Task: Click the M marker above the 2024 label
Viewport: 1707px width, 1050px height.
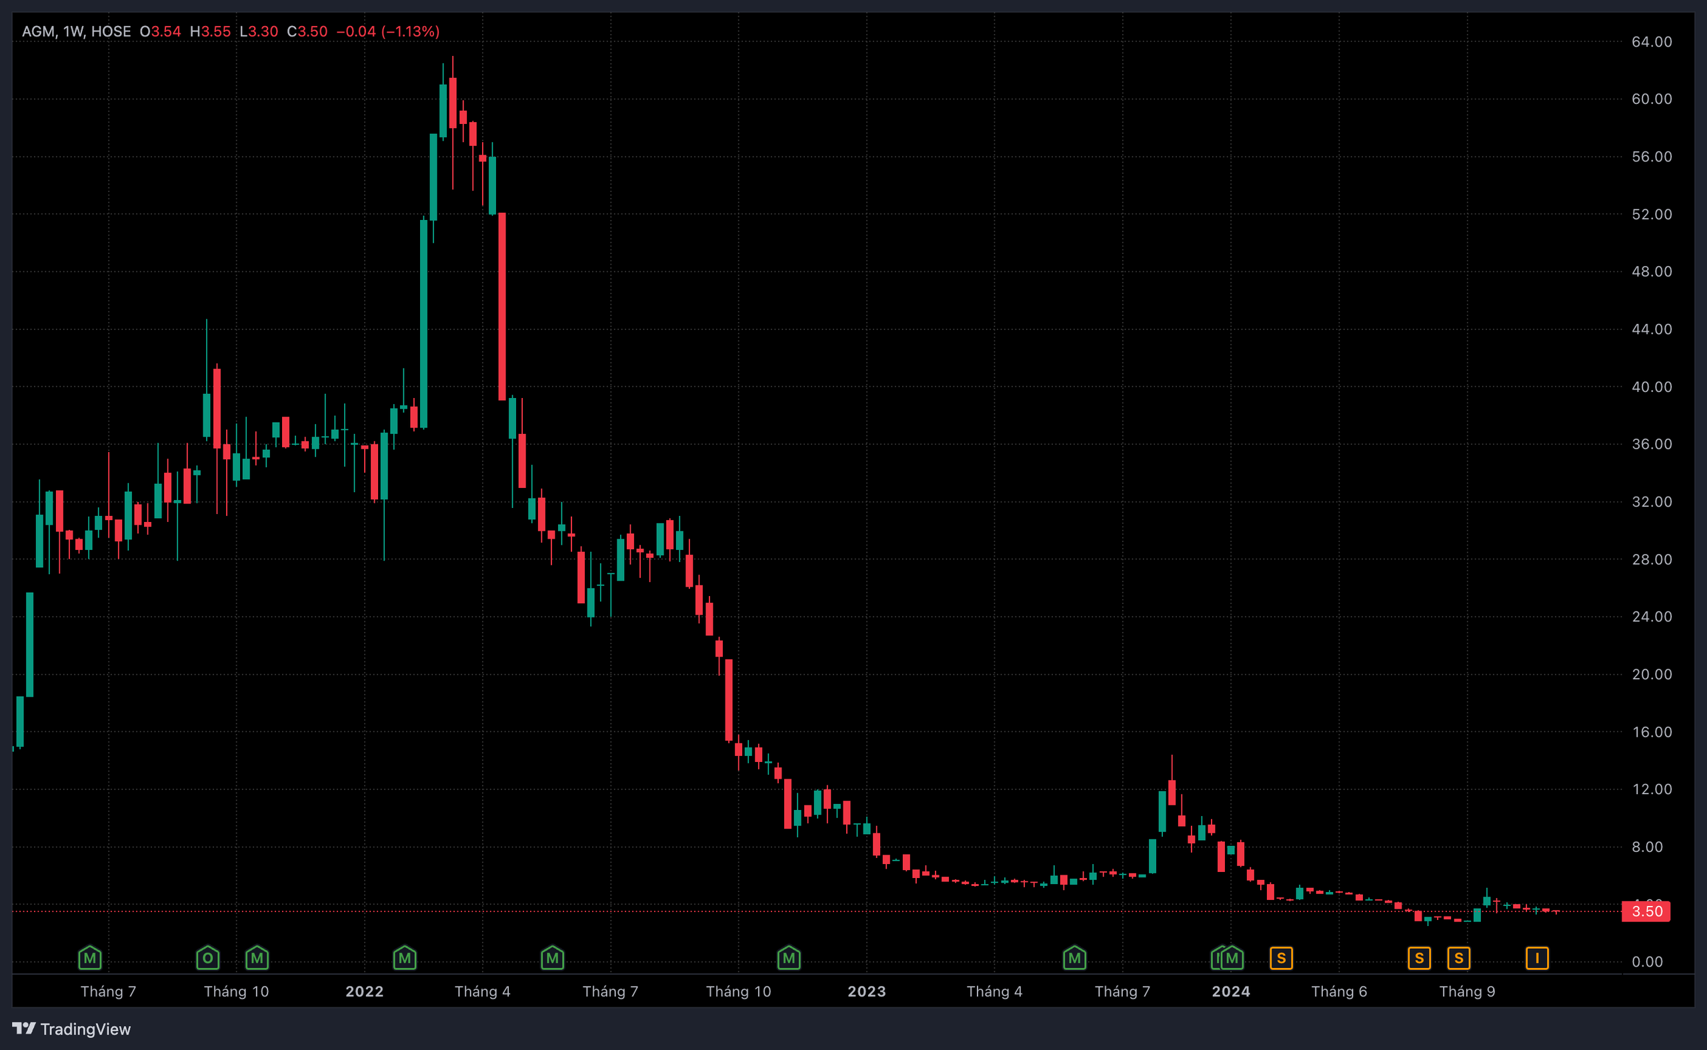Action: click(x=1232, y=959)
